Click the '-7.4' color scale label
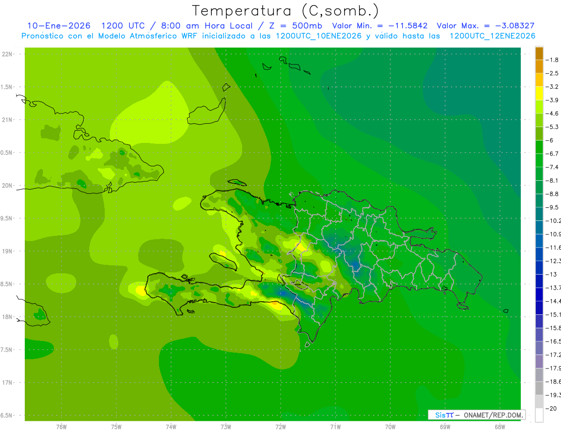 coord(553,167)
